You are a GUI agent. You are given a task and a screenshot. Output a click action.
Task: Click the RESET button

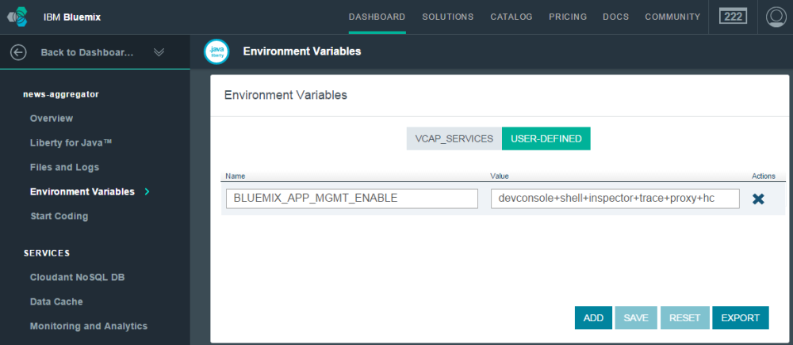pos(684,318)
